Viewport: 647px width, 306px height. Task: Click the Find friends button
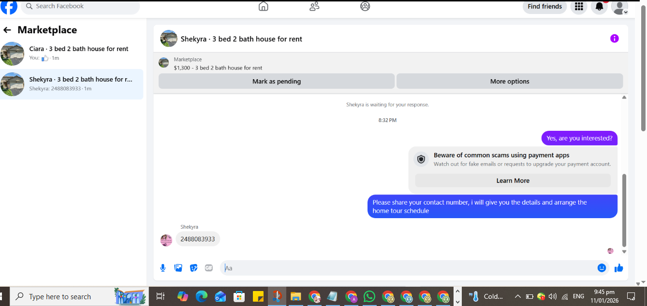[x=544, y=6]
